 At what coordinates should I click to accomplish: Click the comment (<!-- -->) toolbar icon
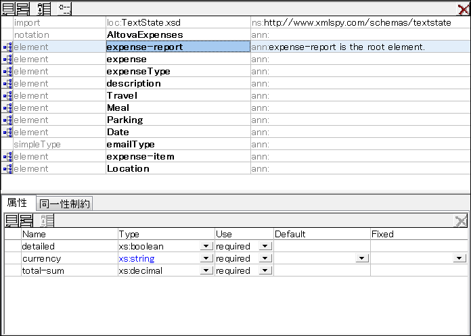(64, 9)
